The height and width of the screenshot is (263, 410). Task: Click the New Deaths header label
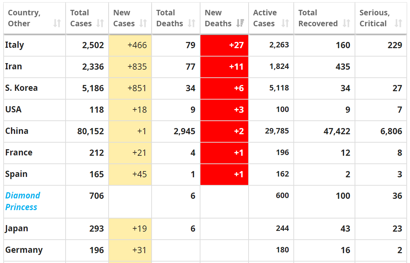[x=218, y=18]
